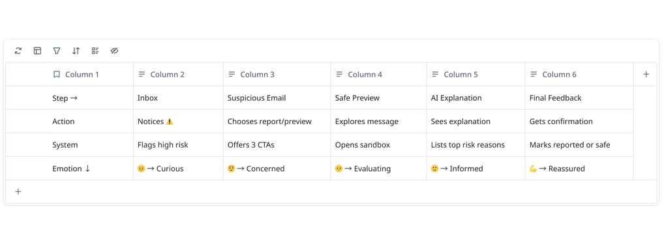The width and height of the screenshot is (664, 234).
Task: Click the Opens sandbox cell
Action: pos(378,145)
